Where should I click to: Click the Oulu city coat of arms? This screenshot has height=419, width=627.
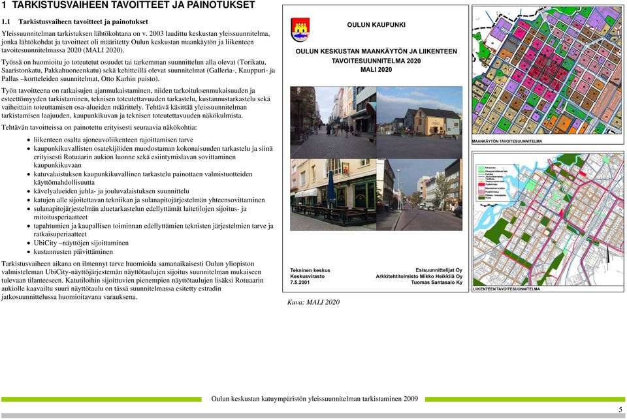[300, 29]
